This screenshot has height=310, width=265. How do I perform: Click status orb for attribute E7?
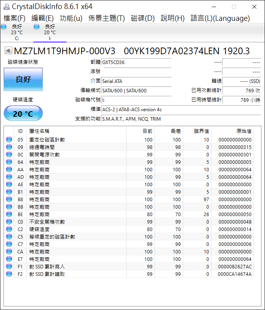9,259
